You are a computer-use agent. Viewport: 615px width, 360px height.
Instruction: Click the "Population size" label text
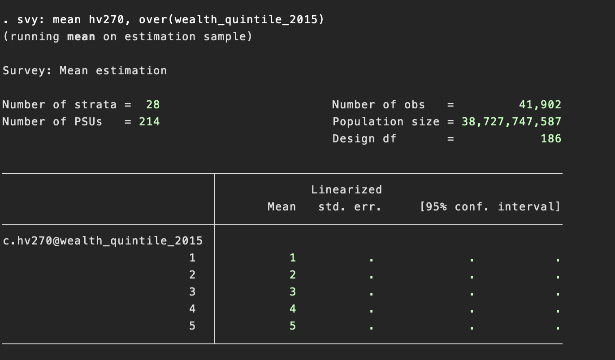click(385, 122)
